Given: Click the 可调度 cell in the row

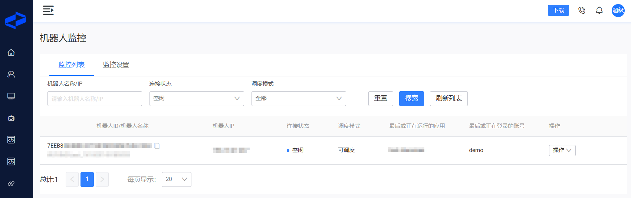Looking at the screenshot, I should (x=346, y=150).
